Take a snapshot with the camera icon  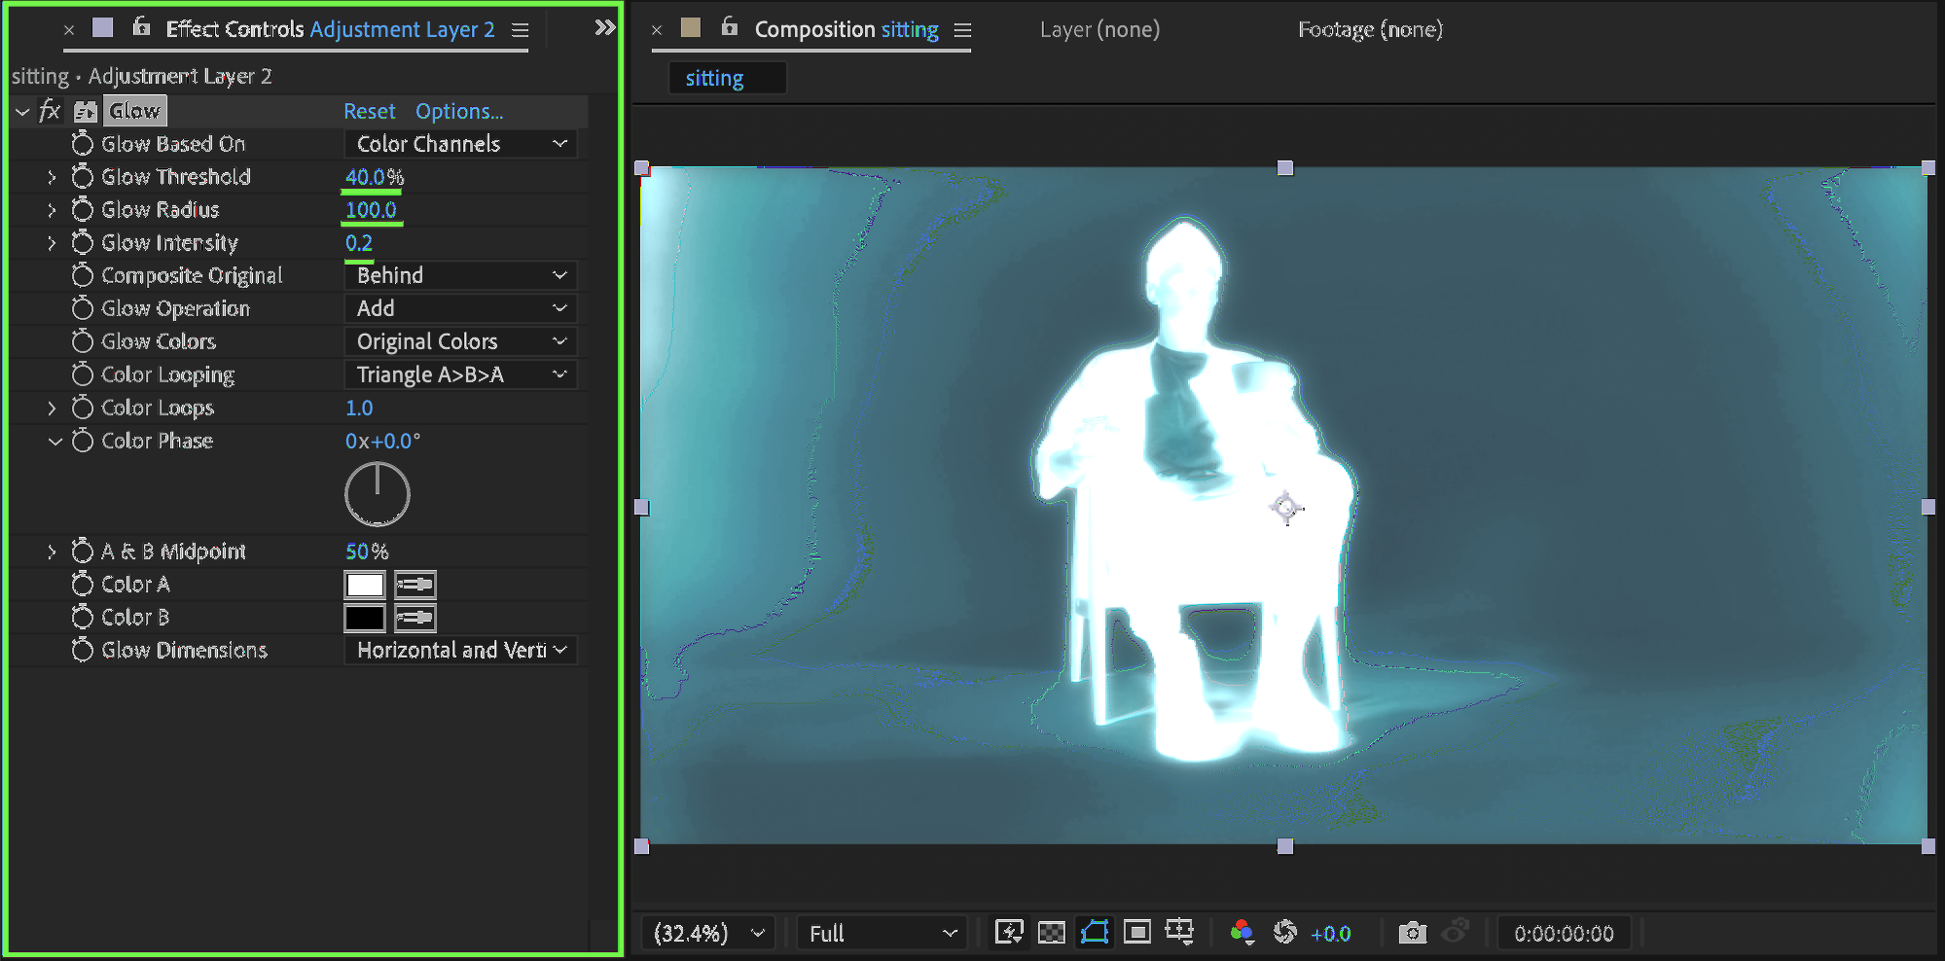pos(1412,934)
